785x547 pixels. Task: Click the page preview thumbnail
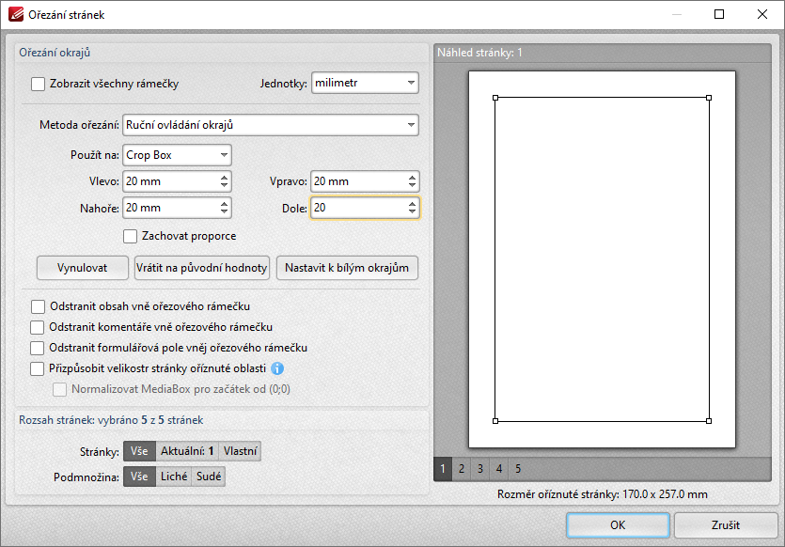pyautogui.click(x=602, y=259)
